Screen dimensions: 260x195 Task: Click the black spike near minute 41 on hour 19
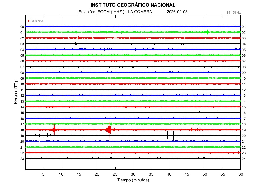click(x=173, y=135)
